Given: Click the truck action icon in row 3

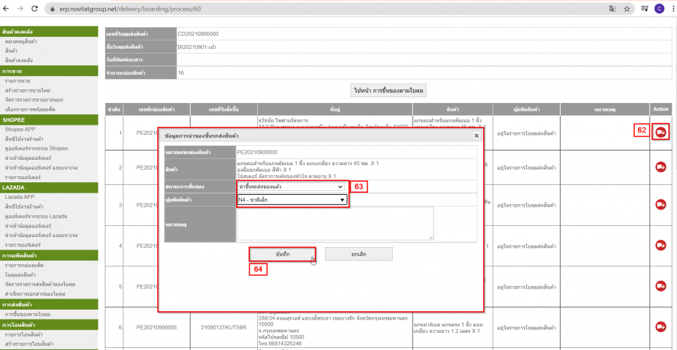Looking at the screenshot, I should (660, 205).
